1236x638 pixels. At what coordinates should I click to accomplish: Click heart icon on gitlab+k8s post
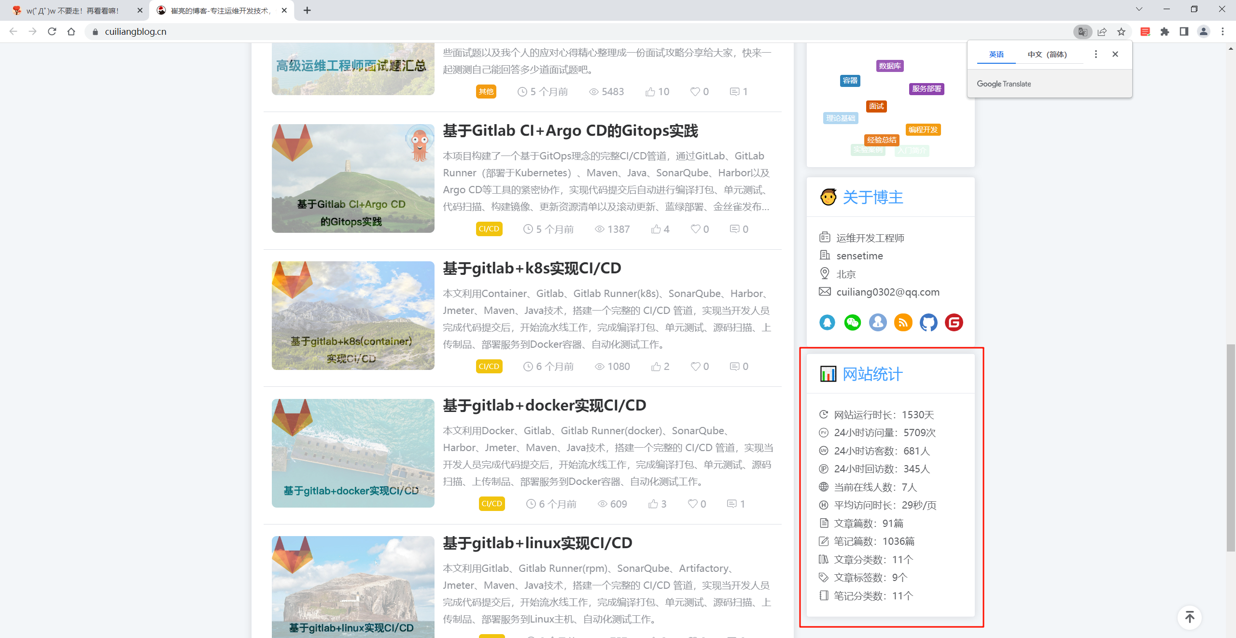[x=695, y=367]
